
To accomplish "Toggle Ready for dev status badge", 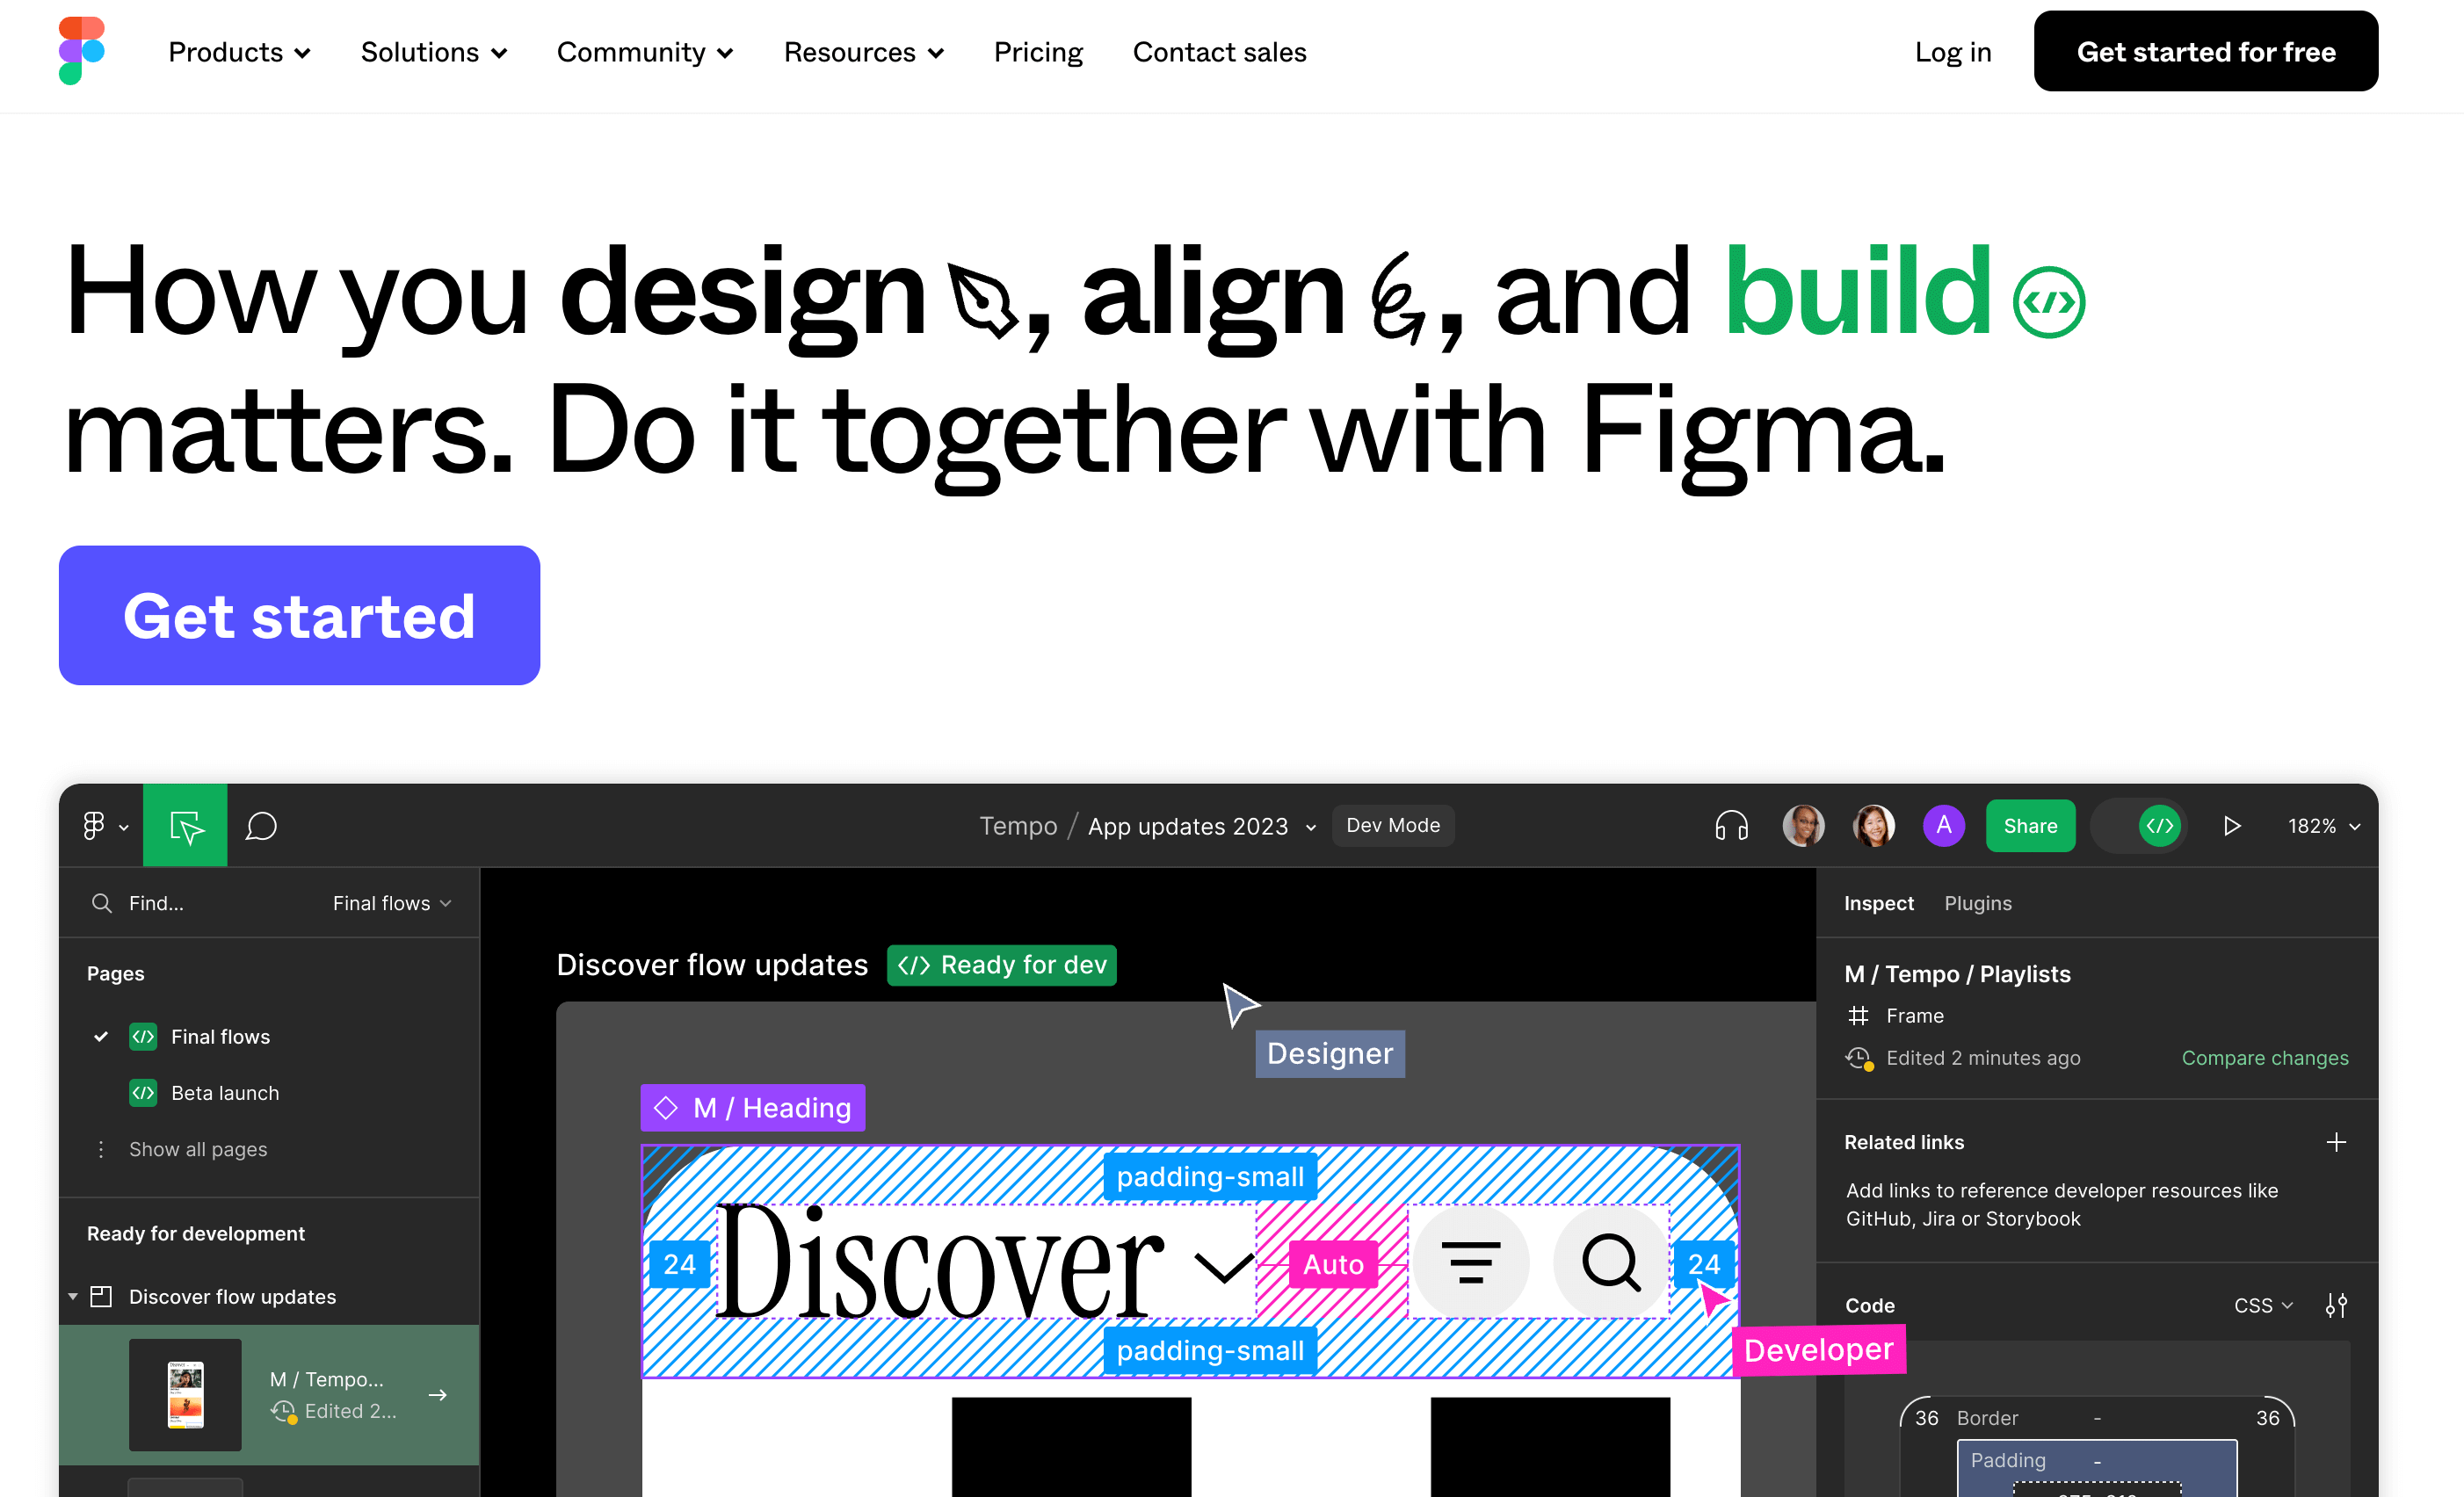I will (1000, 964).
